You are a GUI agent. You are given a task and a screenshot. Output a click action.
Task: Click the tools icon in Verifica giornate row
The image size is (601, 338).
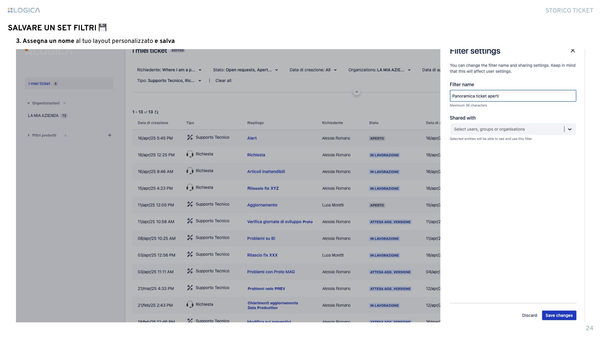click(x=190, y=221)
